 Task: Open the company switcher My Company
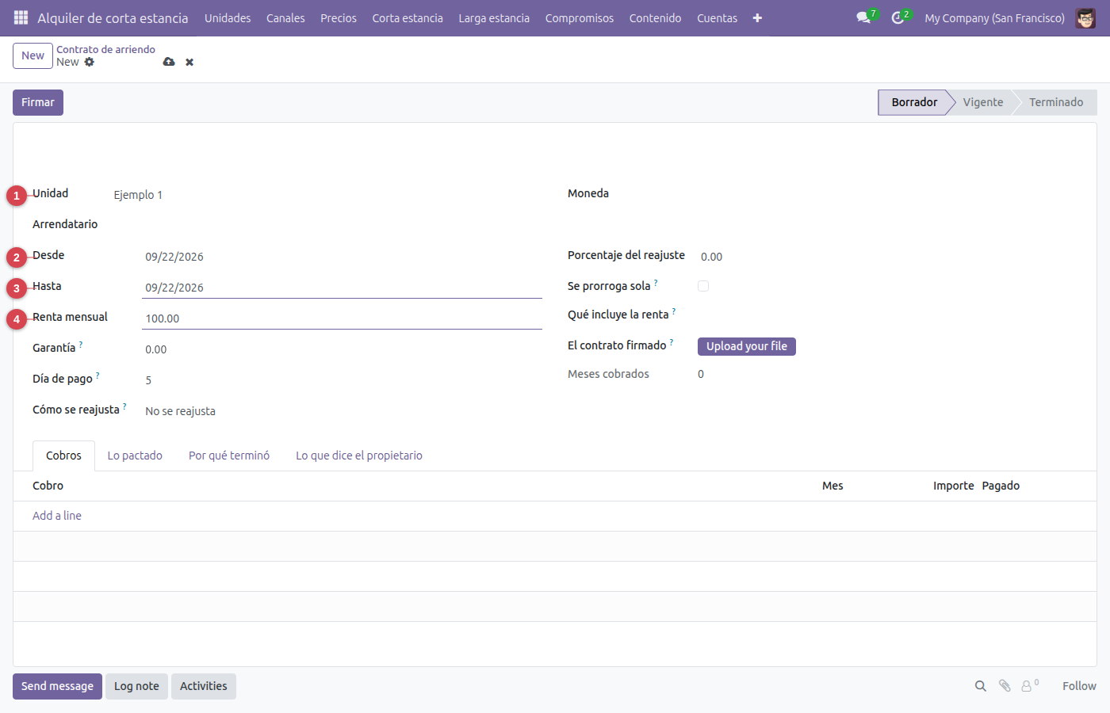pos(994,17)
